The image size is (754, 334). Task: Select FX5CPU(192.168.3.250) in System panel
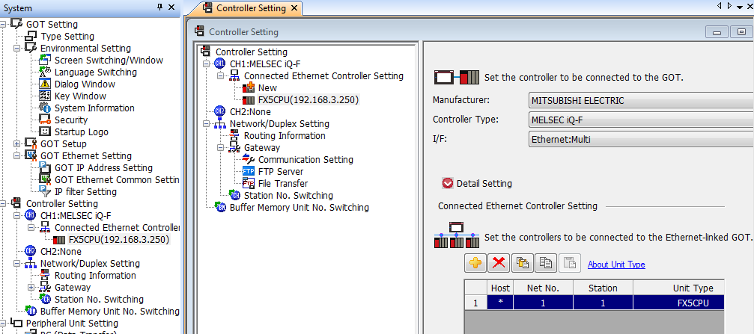tap(119, 239)
